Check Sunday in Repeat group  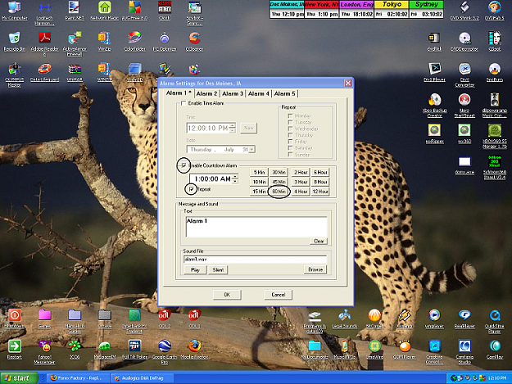point(290,154)
